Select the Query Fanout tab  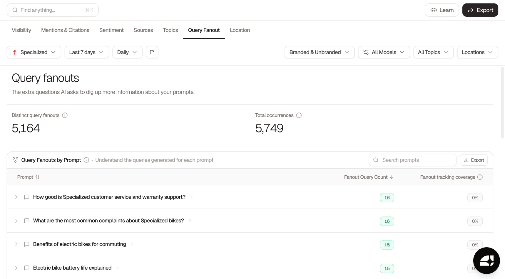(204, 30)
